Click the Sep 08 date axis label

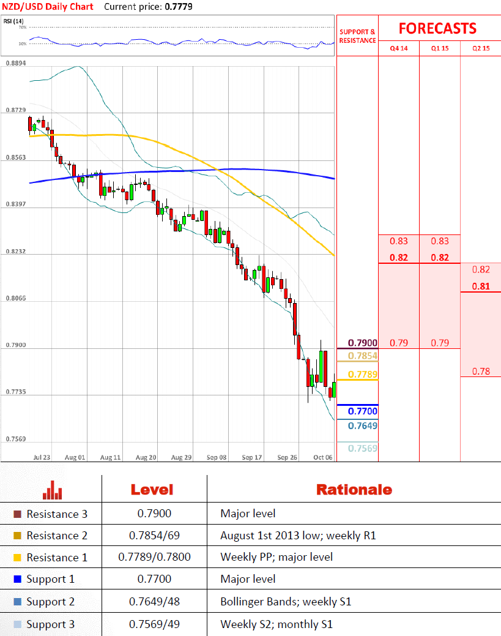tap(217, 457)
